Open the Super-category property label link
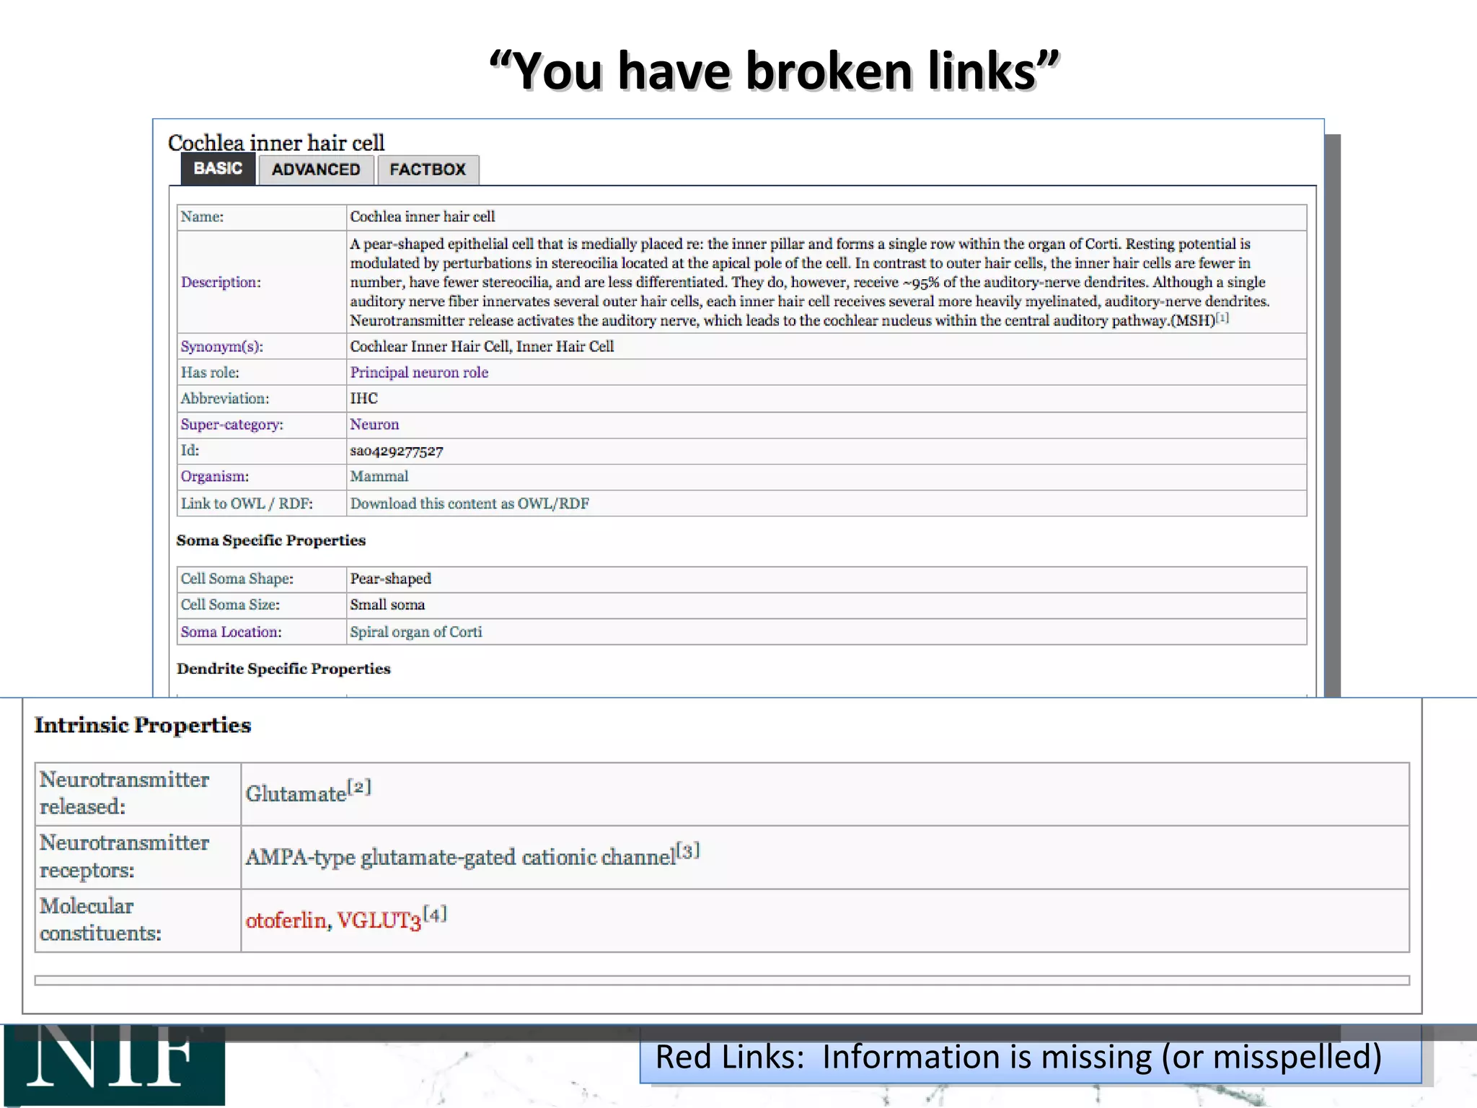 pyautogui.click(x=232, y=424)
